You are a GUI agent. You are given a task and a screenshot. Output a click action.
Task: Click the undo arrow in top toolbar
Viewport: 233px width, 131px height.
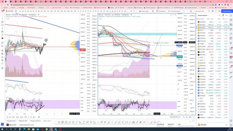(x=184, y=11)
